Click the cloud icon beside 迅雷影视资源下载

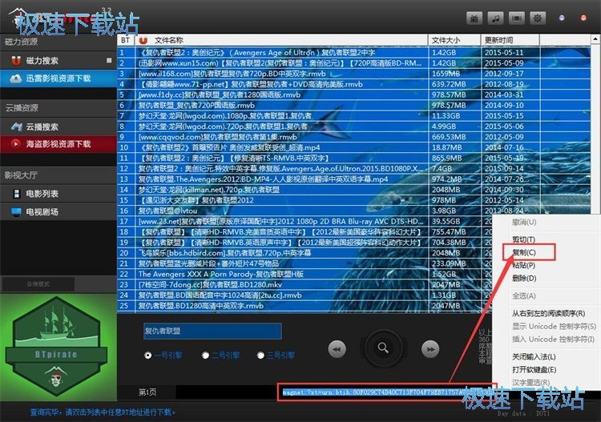pos(16,78)
